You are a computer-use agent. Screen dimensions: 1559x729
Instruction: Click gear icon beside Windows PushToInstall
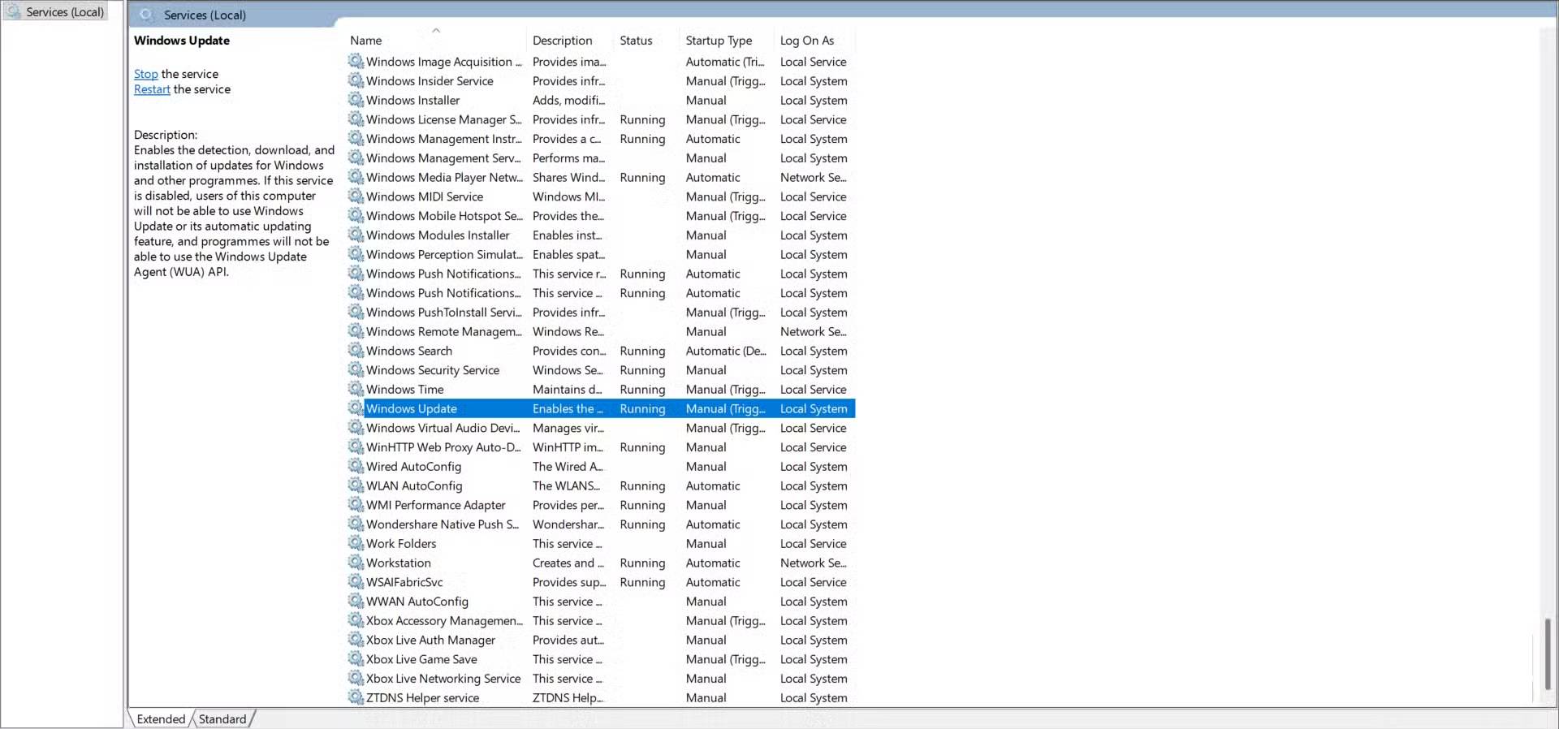coord(356,312)
